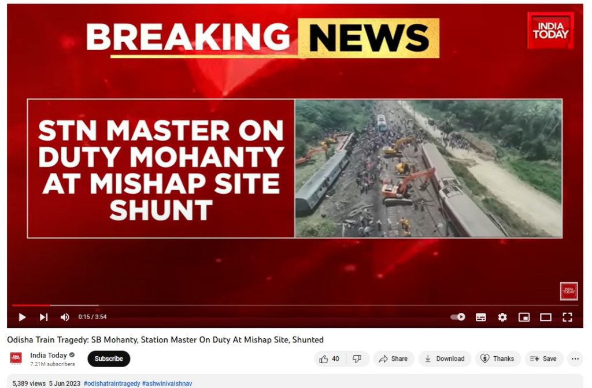Image resolution: width=592 pixels, height=388 pixels.
Task: Open video settings gear
Action: click(x=502, y=317)
